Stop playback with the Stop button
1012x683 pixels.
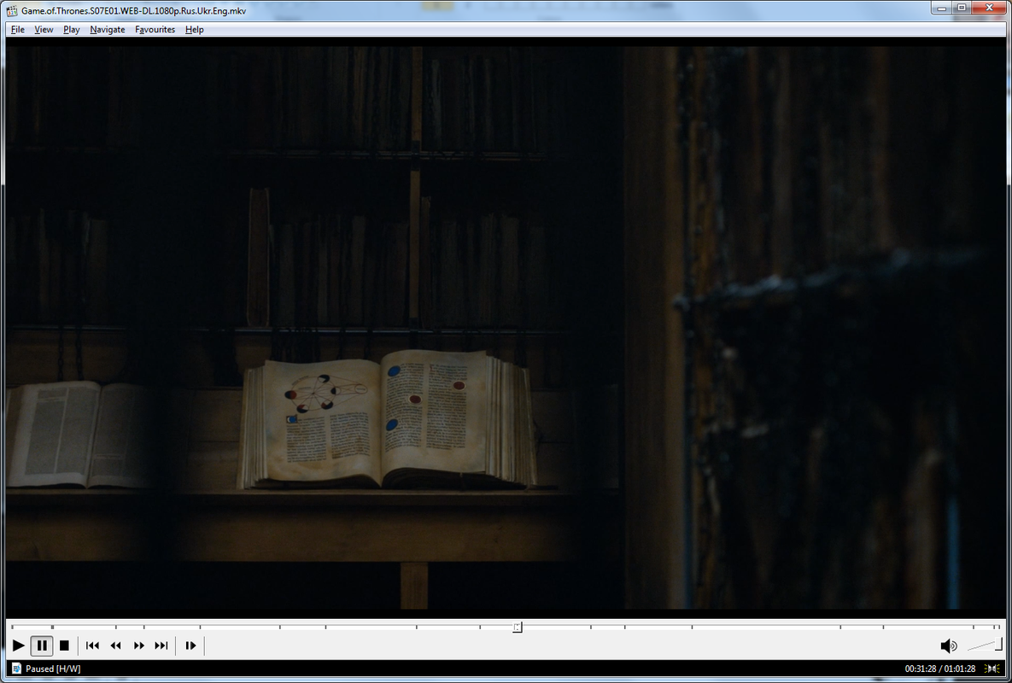coord(64,645)
